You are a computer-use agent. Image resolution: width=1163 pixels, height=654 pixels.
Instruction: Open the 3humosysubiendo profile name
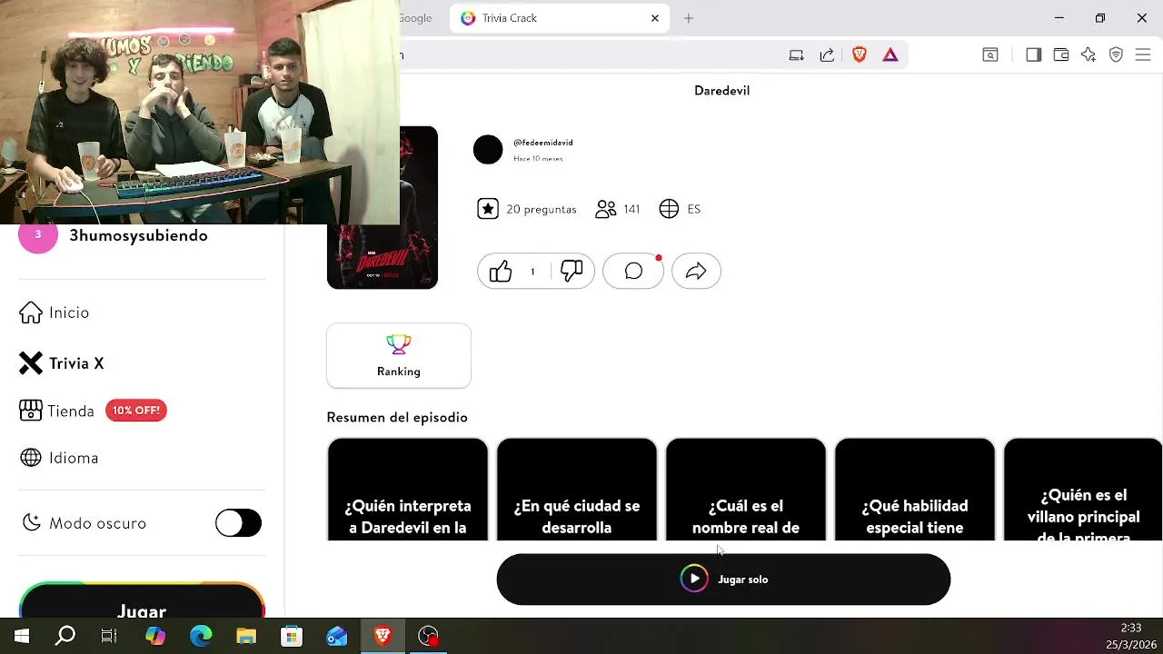[138, 235]
